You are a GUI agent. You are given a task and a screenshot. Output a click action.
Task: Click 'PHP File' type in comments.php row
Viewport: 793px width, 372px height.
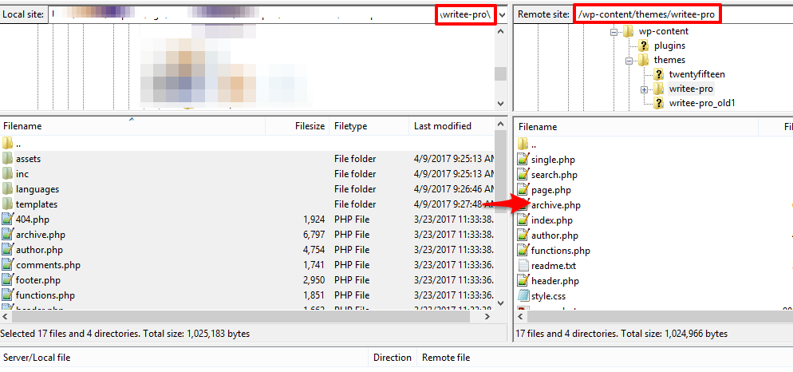pos(352,265)
